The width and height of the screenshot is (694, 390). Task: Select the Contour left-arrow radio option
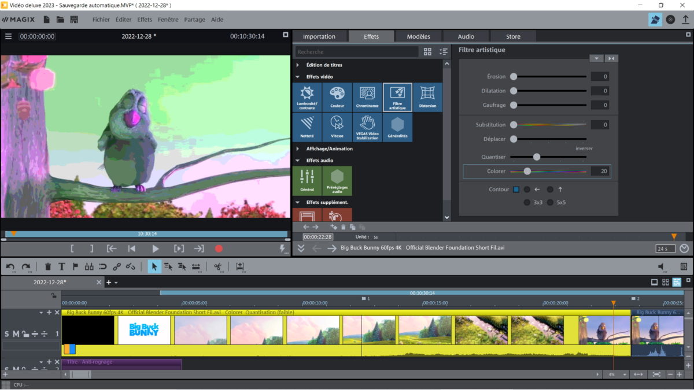tap(527, 190)
